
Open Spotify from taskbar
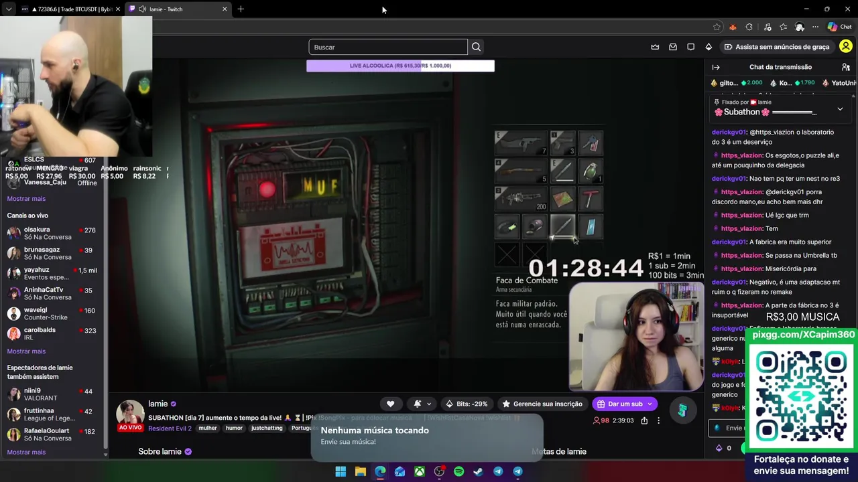point(459,471)
